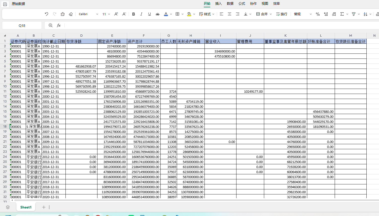The width and height of the screenshot is (379, 216).
Task: Add a new sheet with plus button
Action: [44, 207]
